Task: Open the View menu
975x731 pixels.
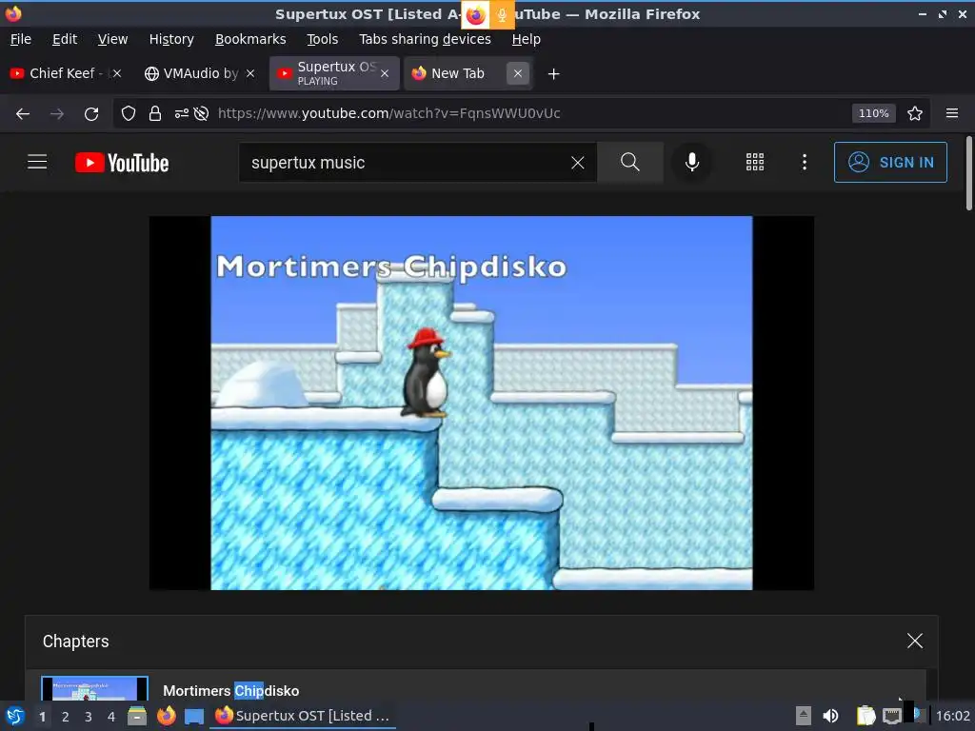Action: 112,39
